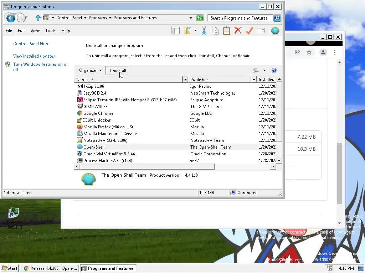The width and height of the screenshot is (365, 273).
Task: Bookmark the page with Chrome's star icon
Action: (309, 52)
